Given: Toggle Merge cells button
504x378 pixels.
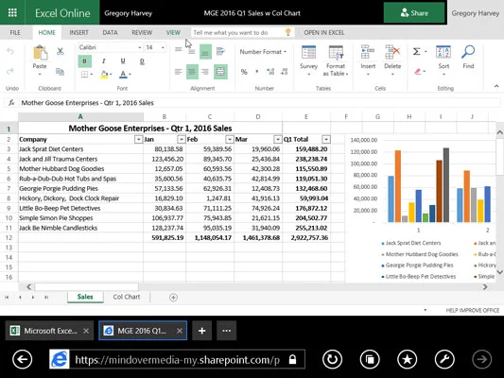Looking at the screenshot, I should coord(220,71).
